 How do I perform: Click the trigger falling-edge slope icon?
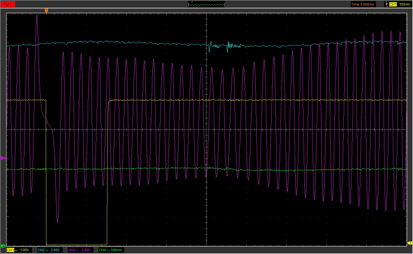pyautogui.click(x=386, y=4)
